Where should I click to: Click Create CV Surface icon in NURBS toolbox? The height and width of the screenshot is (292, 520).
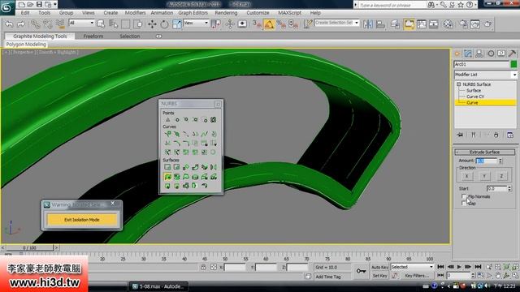pyautogui.click(x=168, y=167)
